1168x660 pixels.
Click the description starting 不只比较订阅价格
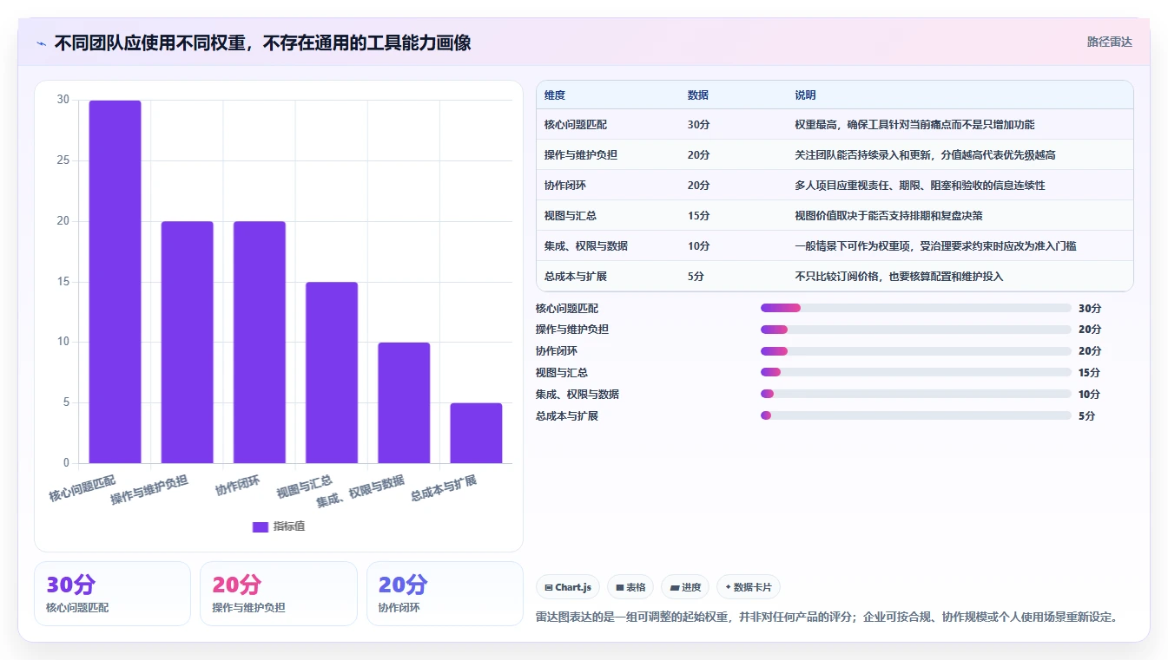pos(899,277)
